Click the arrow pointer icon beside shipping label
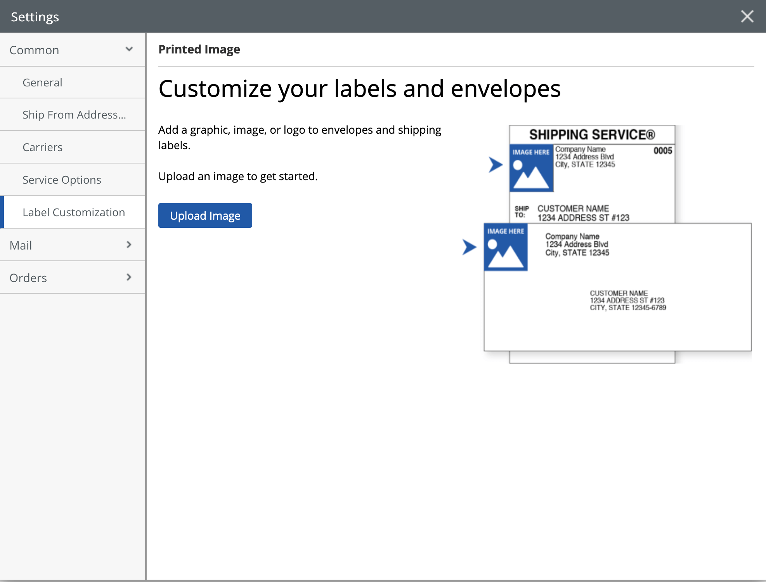The image size is (766, 582). tap(496, 165)
